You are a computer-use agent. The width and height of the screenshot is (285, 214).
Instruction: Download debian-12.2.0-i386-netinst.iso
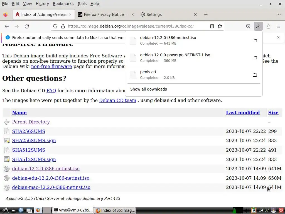click(46, 169)
